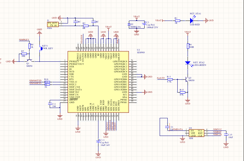This screenshot has width=244, height=161.
Task: Select the D2 SMBJ5.0A diode symbol
Action: tap(129, 24)
